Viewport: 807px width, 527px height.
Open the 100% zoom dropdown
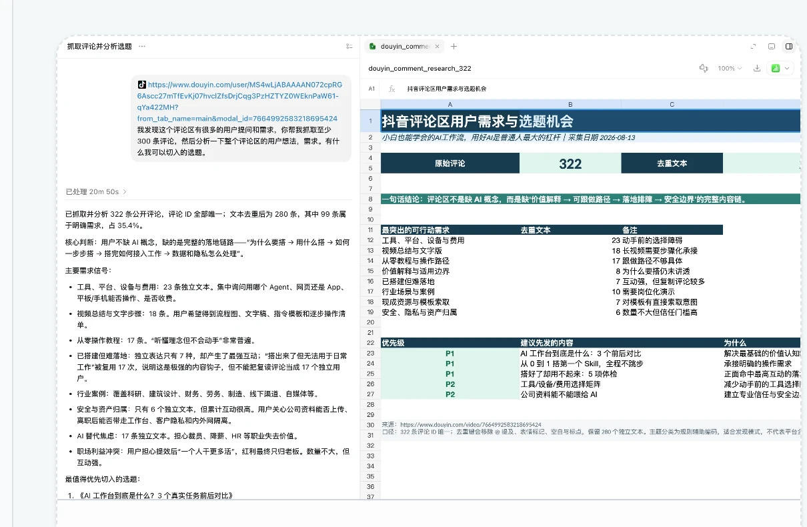click(x=730, y=68)
